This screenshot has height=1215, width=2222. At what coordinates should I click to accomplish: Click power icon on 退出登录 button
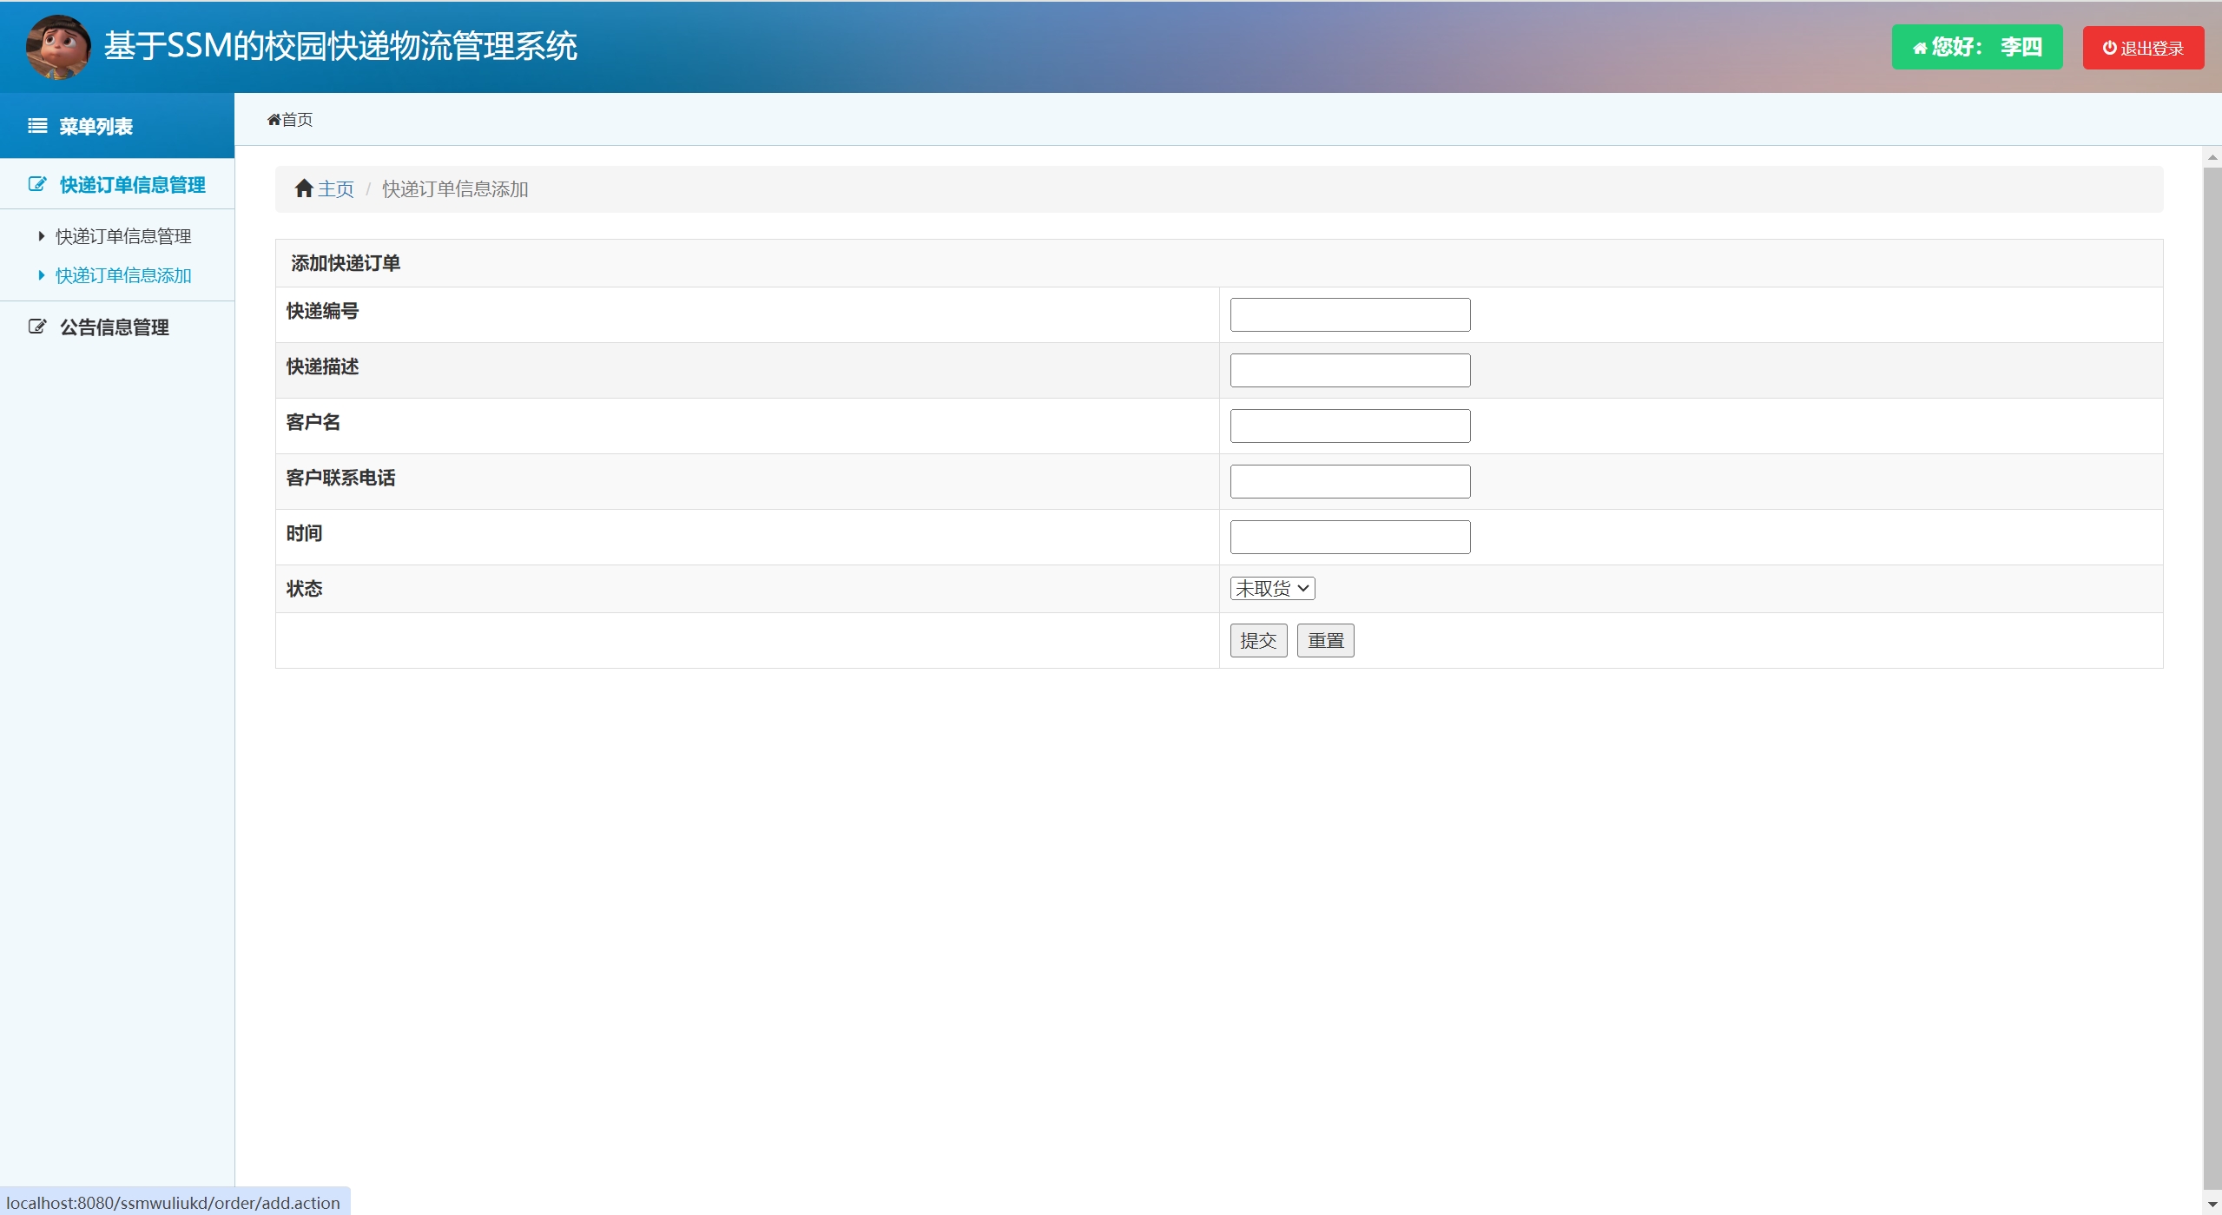tap(2109, 48)
